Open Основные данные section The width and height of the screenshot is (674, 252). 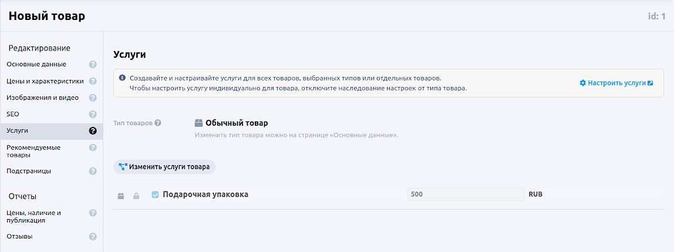(36, 65)
